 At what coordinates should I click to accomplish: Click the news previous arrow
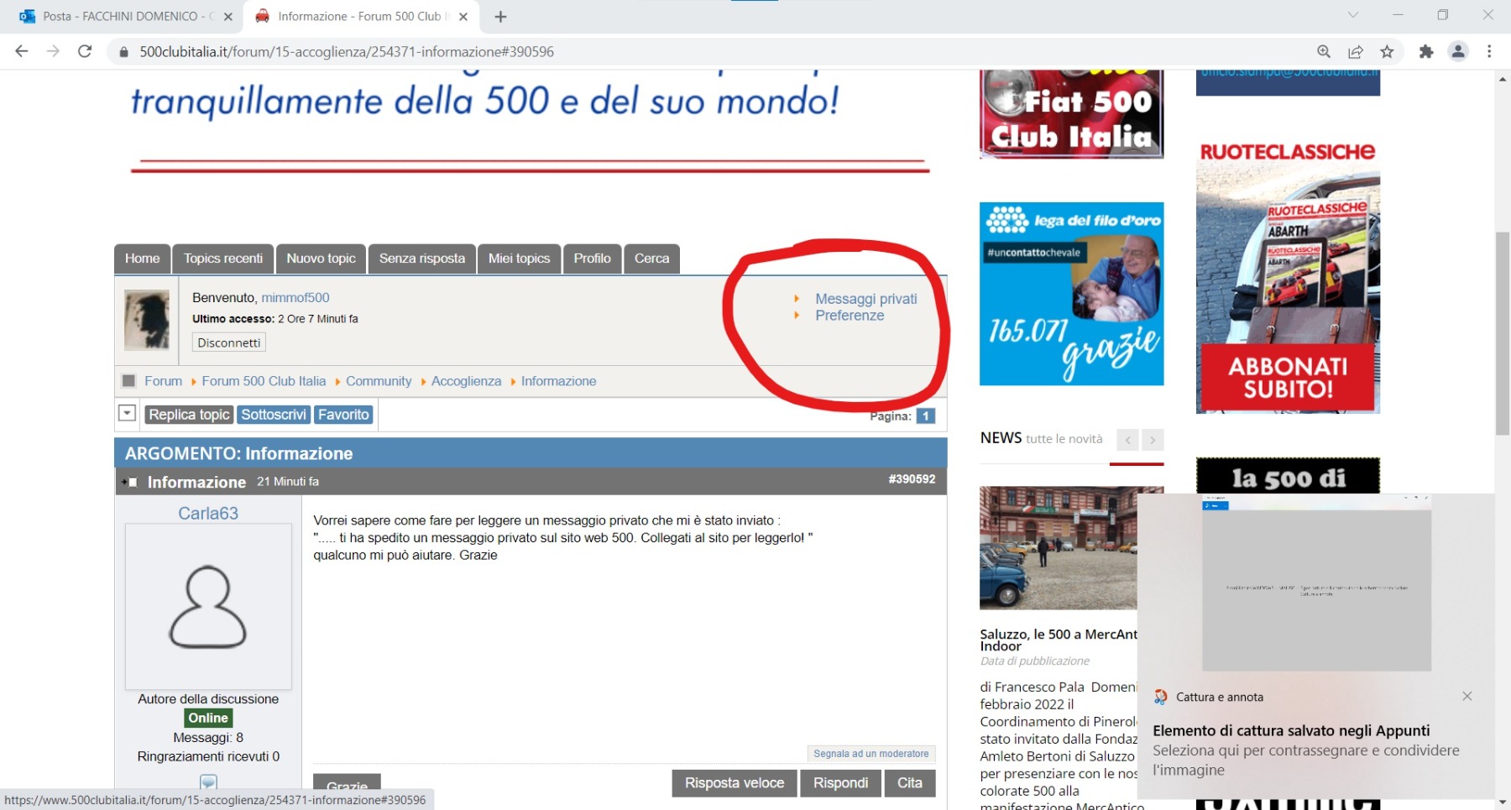pyautogui.click(x=1127, y=440)
